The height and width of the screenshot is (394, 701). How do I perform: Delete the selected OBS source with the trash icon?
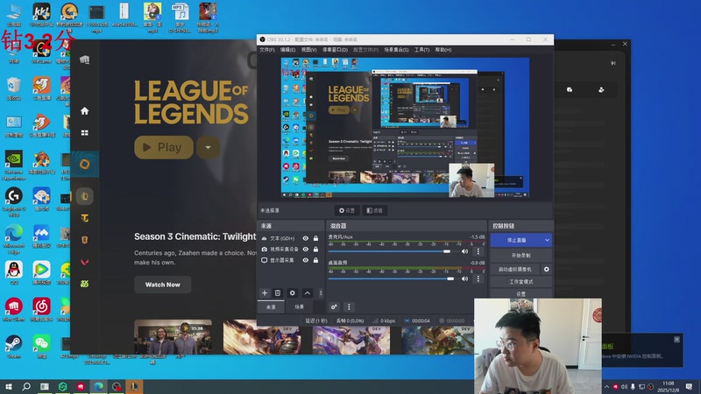coord(278,293)
